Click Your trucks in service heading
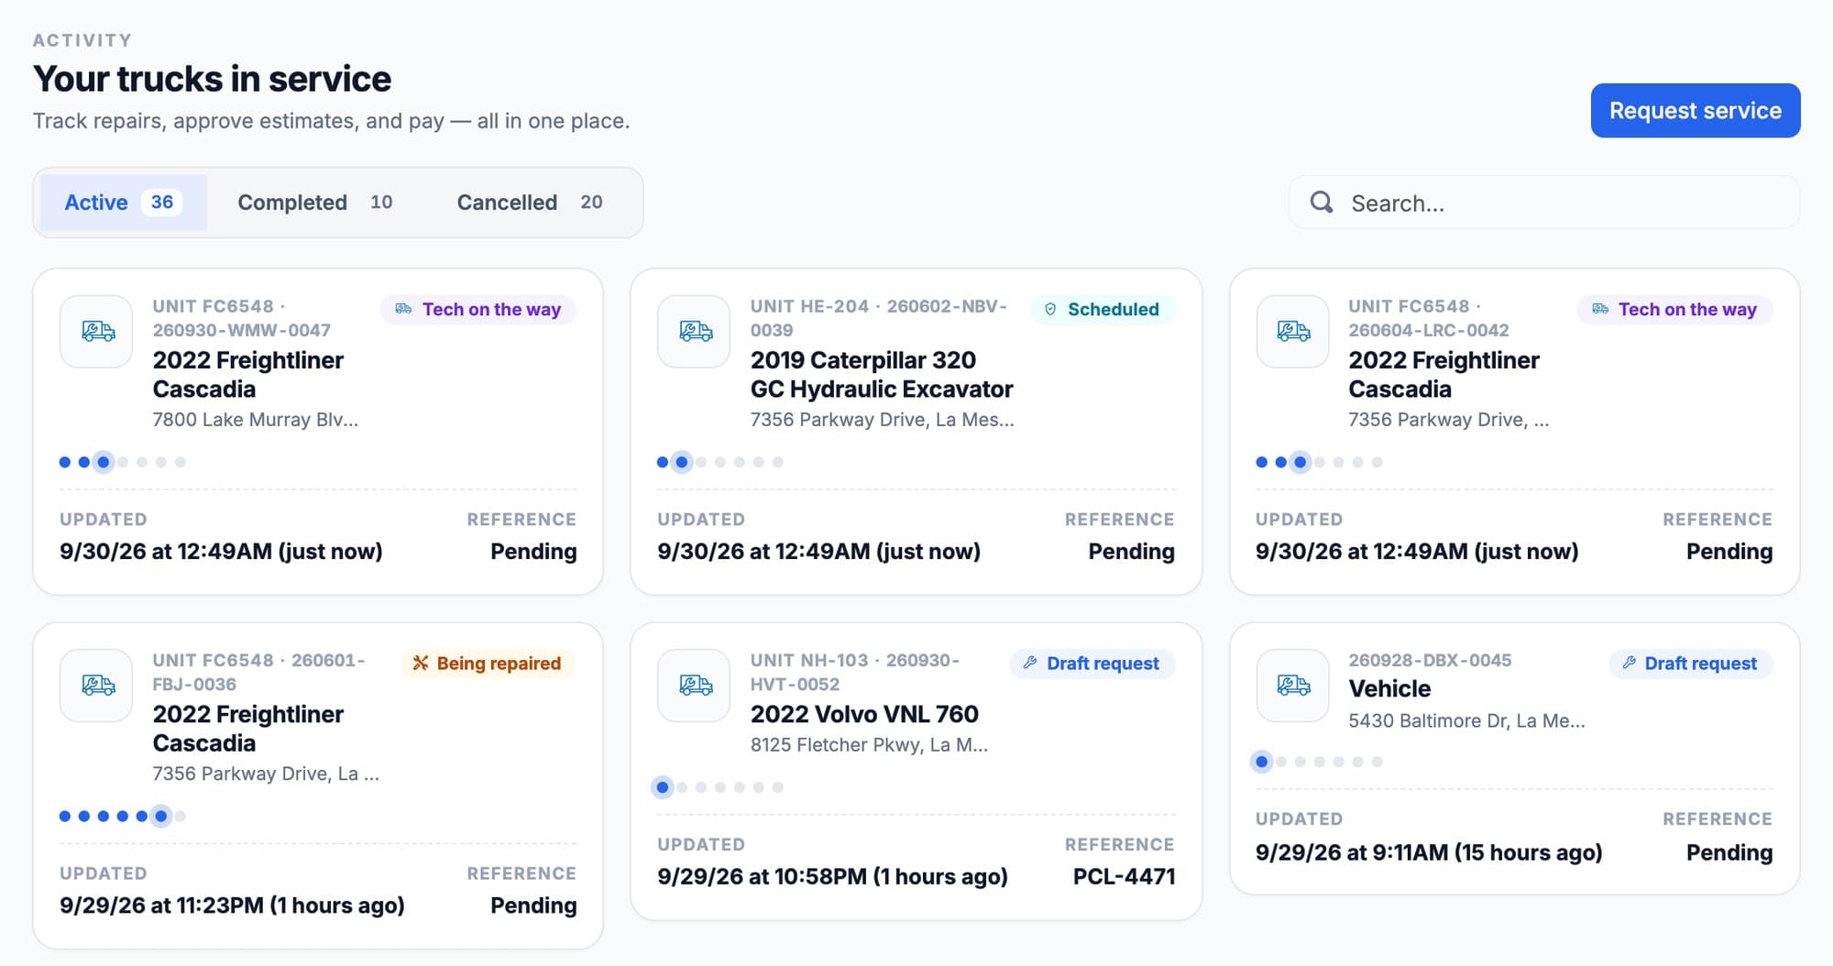This screenshot has width=1833, height=966. [x=213, y=79]
